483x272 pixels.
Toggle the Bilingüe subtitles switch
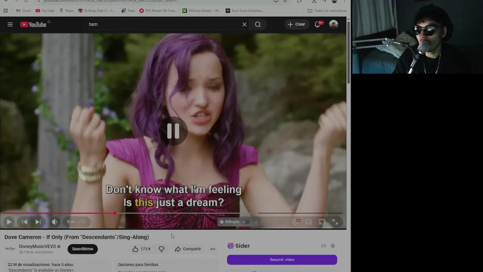(245, 222)
